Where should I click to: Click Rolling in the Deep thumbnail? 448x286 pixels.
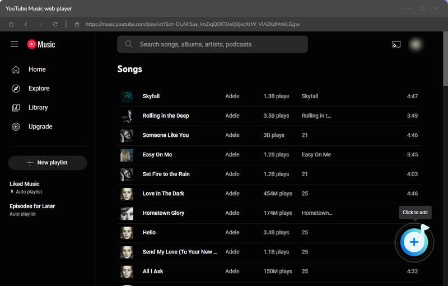(127, 116)
